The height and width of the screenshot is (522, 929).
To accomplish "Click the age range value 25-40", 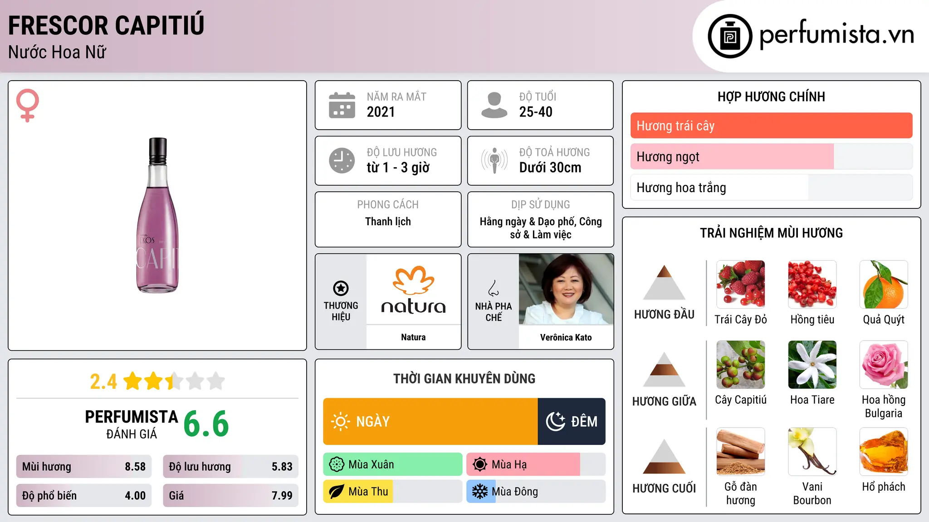I will [536, 112].
